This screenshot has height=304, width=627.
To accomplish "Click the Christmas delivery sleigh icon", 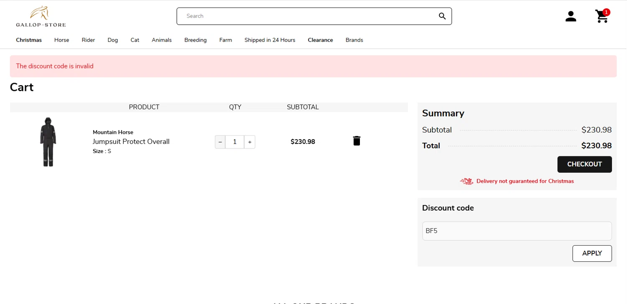I will 467,181.
